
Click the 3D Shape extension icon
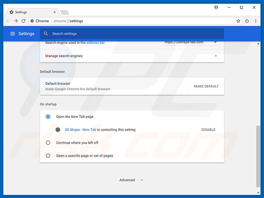(x=58, y=130)
